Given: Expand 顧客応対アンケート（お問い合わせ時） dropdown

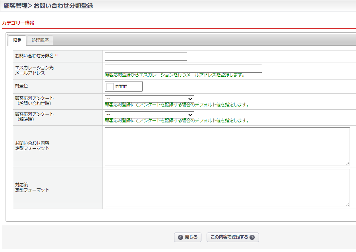Looking at the screenshot, I should click(x=149, y=99).
